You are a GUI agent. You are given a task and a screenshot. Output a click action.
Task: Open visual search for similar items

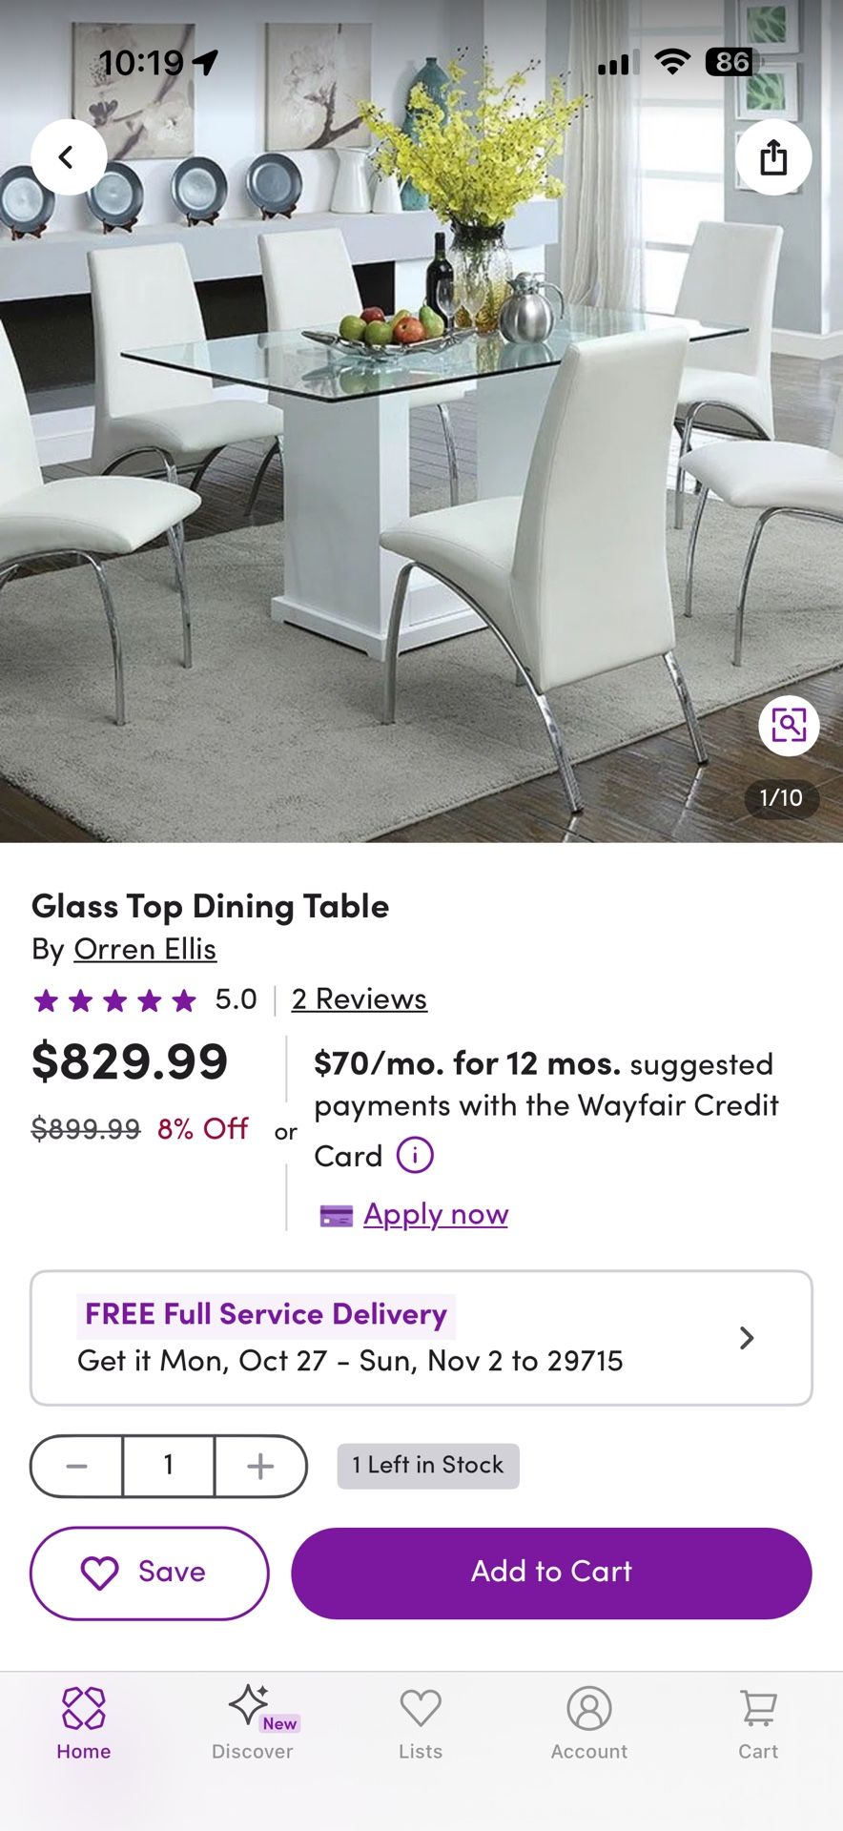tap(789, 726)
